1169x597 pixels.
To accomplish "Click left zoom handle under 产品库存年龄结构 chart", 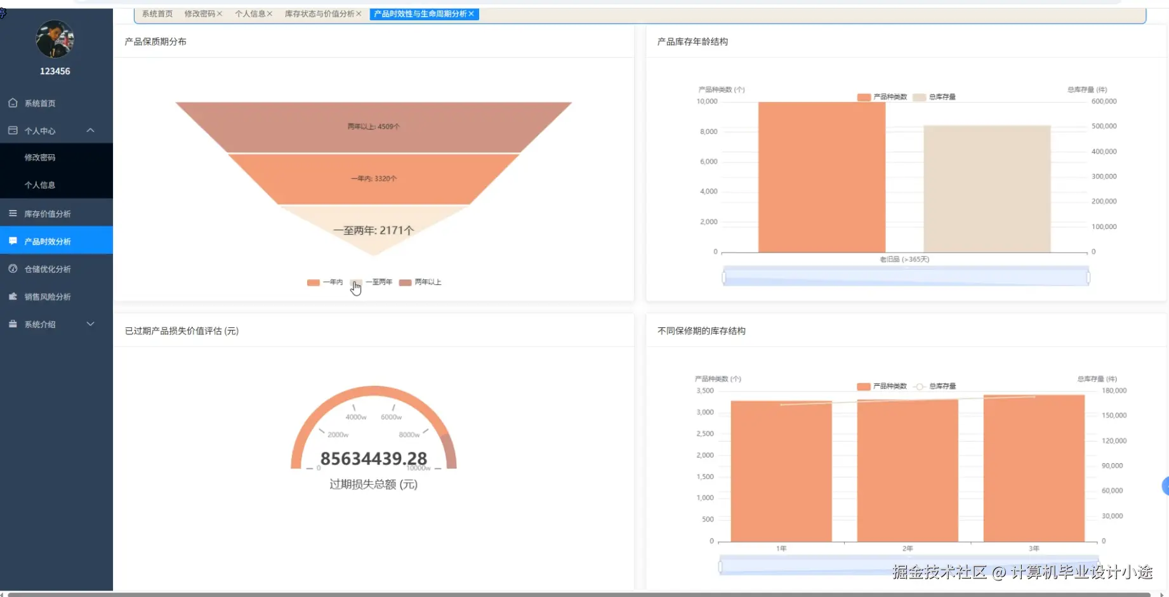I will pyautogui.click(x=723, y=277).
